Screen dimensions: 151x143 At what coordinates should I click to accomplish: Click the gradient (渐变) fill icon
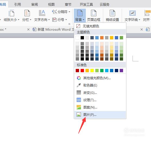pos(79,93)
